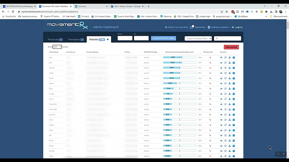The image size is (289, 162).
Task: Click the Andrew Gorecki user avatar icon
Action: click(209, 27)
